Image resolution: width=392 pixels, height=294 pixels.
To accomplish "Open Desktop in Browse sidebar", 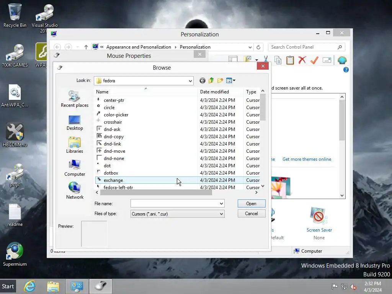I will pos(75,122).
